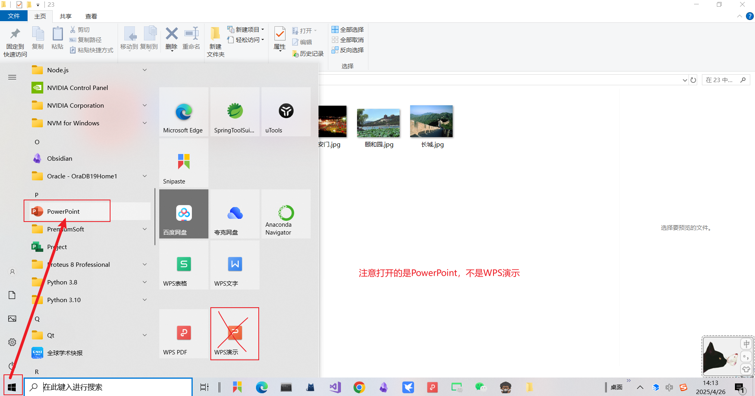Expand NVM for Windows folder
755x396 pixels.
tap(144, 123)
